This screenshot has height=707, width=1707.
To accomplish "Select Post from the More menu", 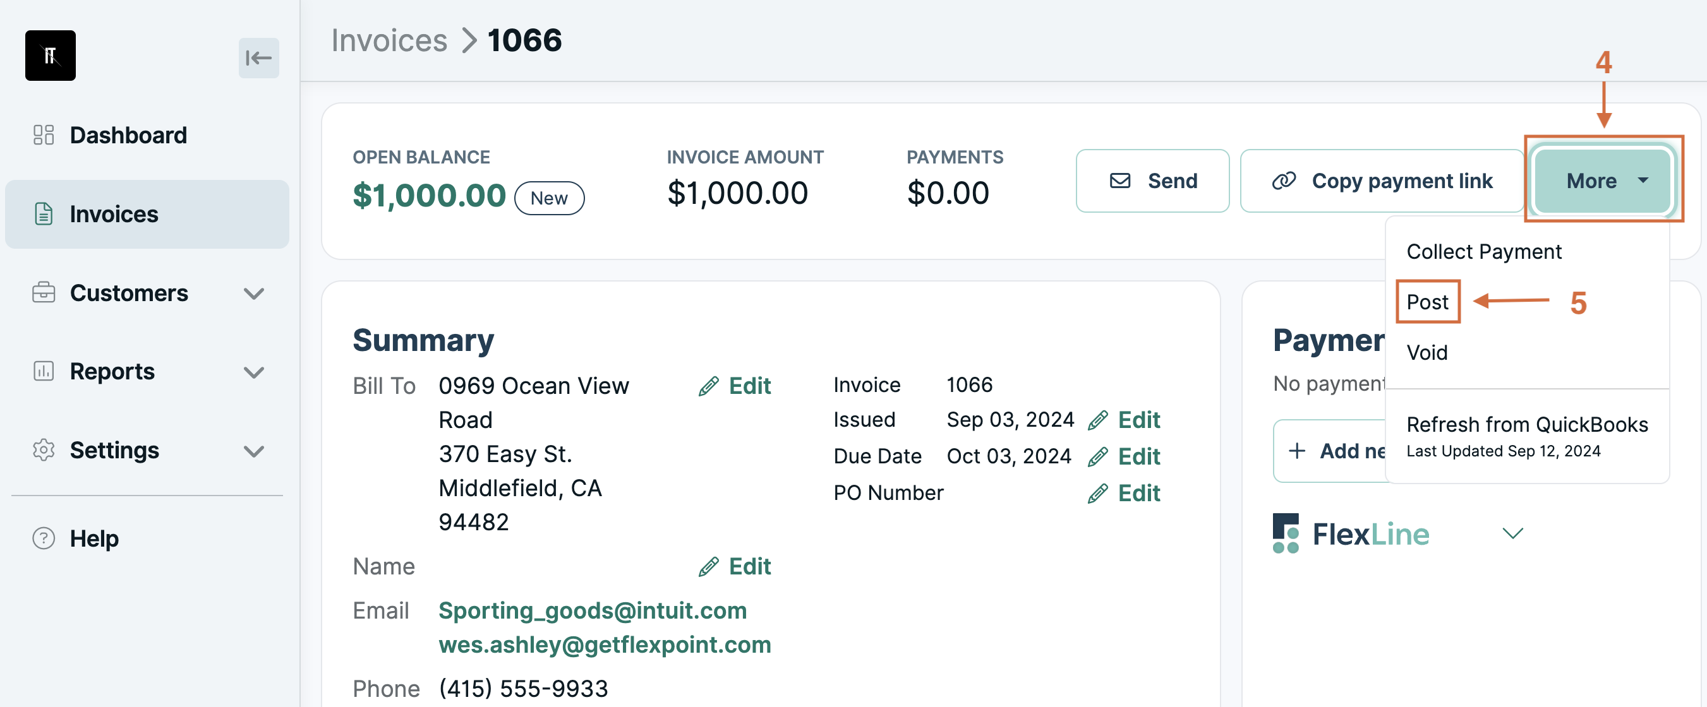I will 1427,302.
